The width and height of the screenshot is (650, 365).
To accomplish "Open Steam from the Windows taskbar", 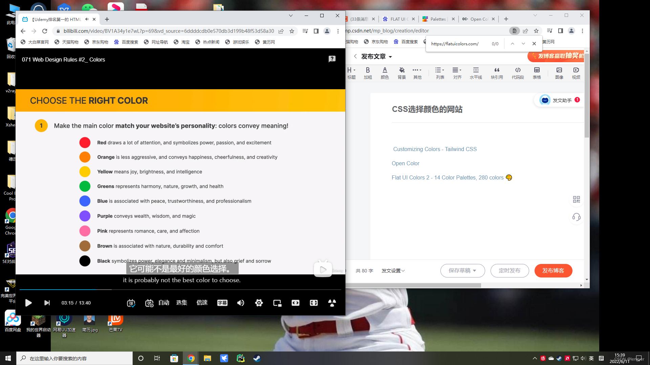I will 257,358.
